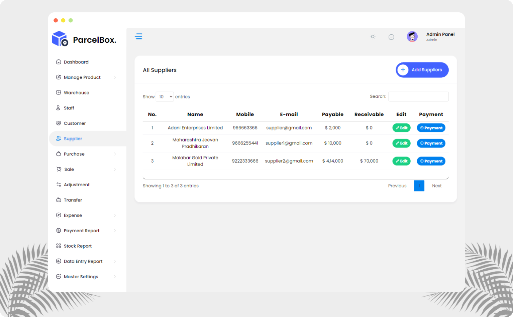Collapse the sidebar with the hamburger toggle
This screenshot has width=513, height=317.
[x=139, y=36]
